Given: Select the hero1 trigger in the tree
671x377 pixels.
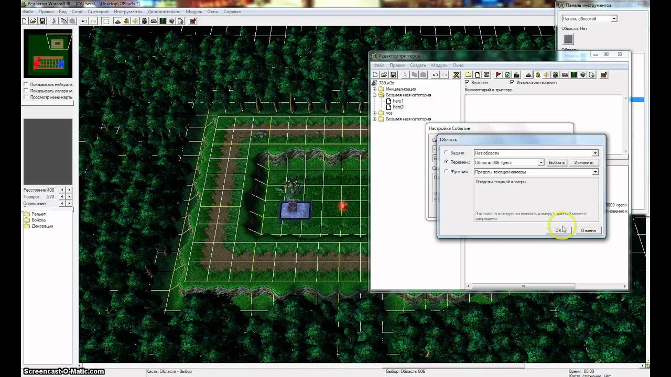Looking at the screenshot, I should [398, 101].
